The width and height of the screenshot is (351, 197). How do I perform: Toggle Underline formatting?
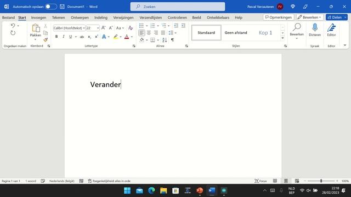(71, 37)
